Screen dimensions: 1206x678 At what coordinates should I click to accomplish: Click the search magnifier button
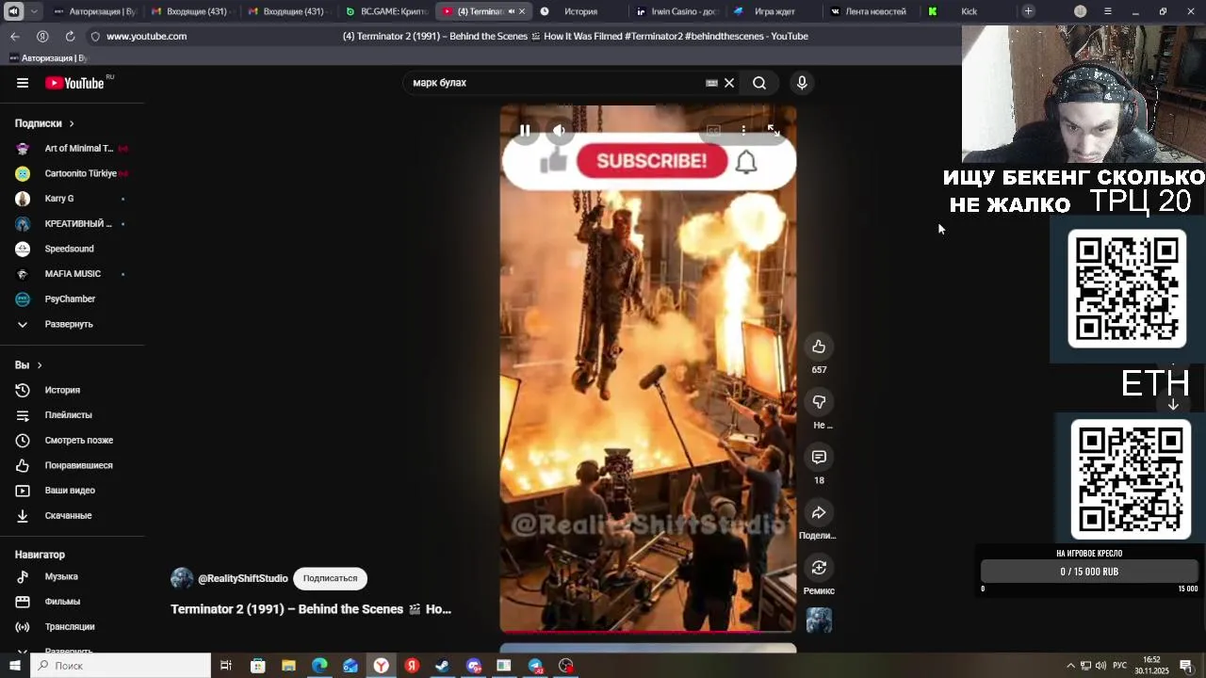(x=759, y=83)
